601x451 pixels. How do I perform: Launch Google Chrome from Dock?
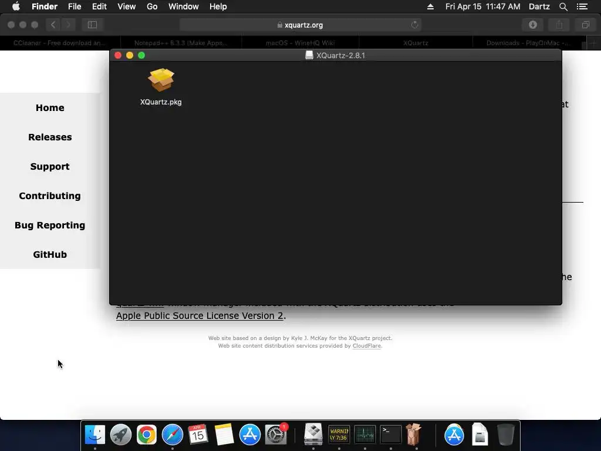click(146, 435)
